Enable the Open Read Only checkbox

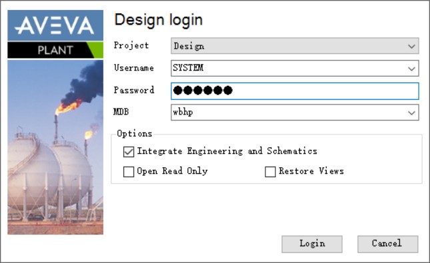129,172
